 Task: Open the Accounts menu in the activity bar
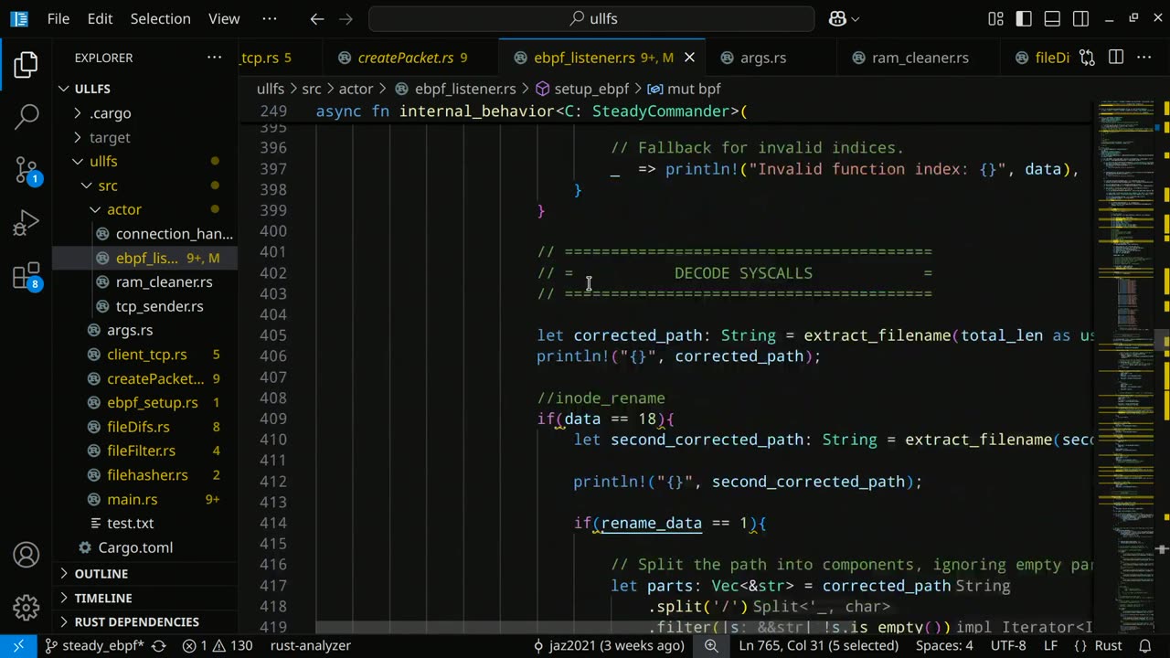[27, 555]
